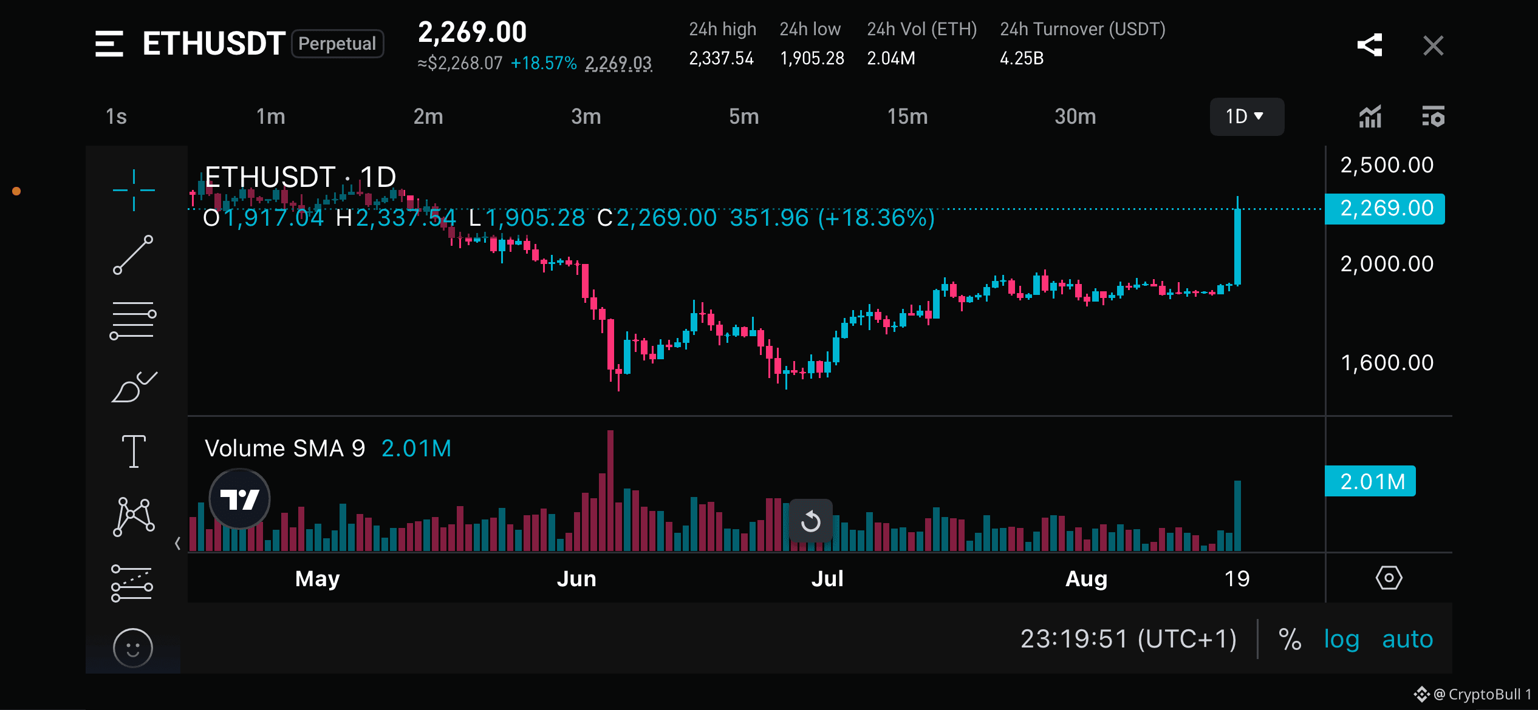Screen dimensions: 1538x710
Task: Select the text annotation tool
Action: [x=134, y=451]
